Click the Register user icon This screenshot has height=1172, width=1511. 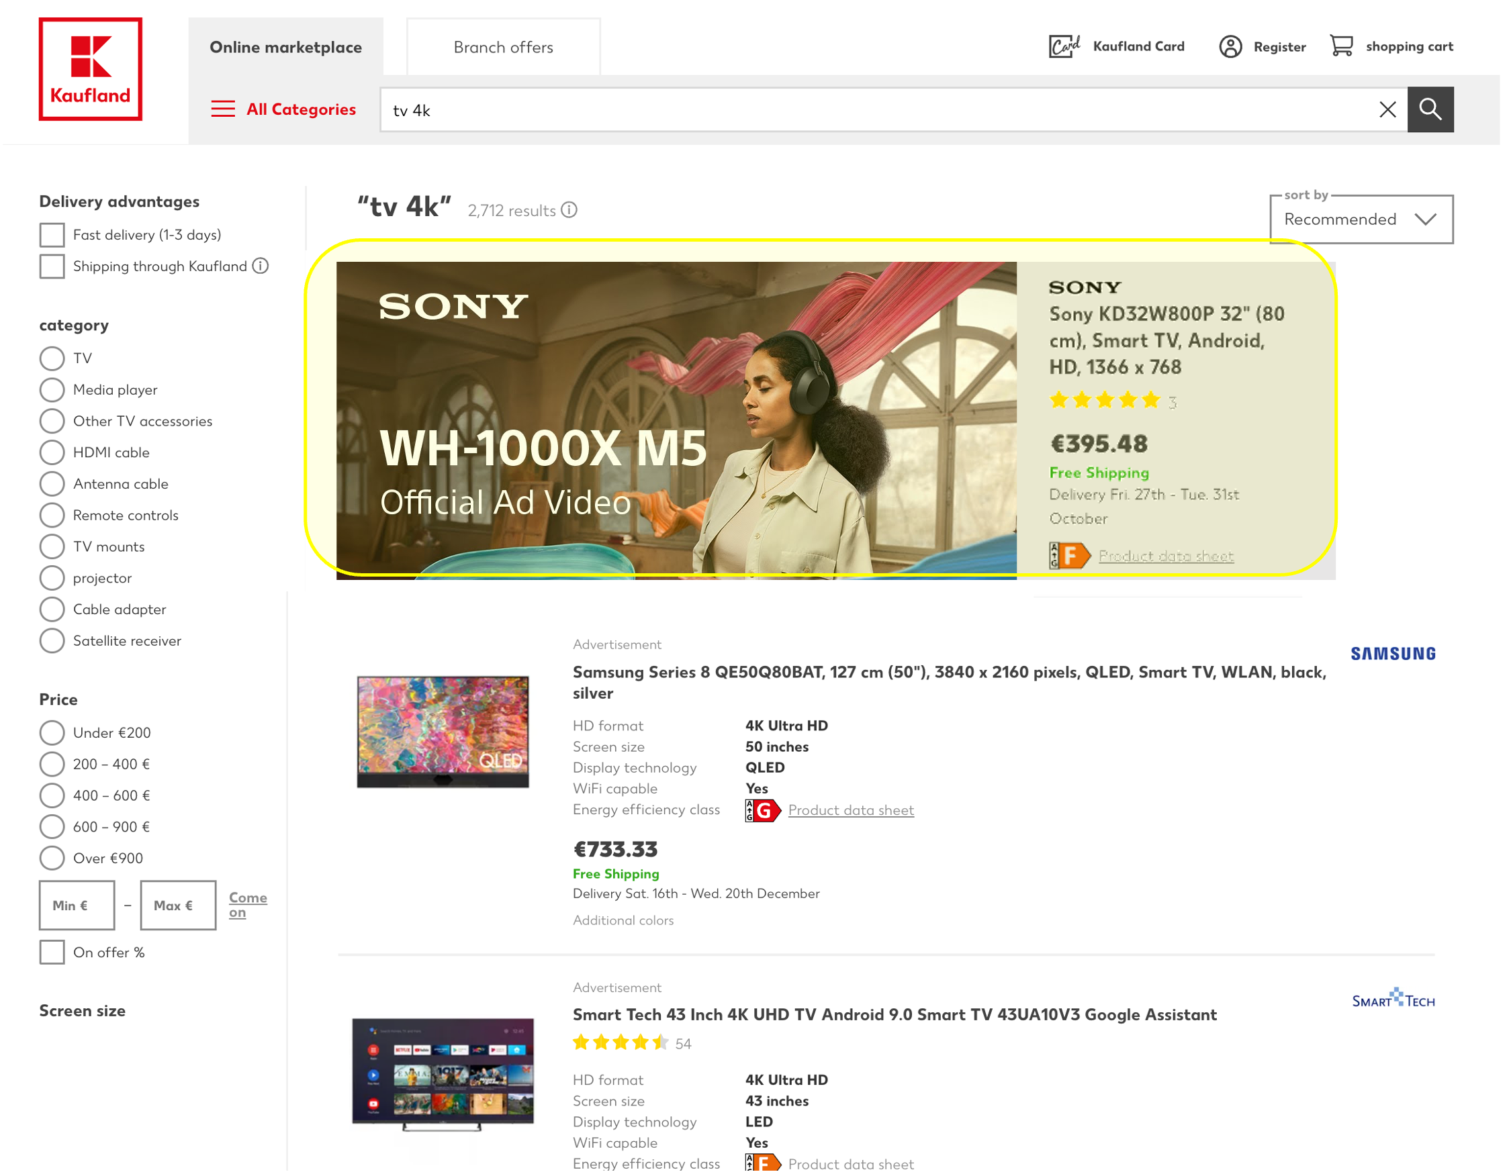point(1232,46)
